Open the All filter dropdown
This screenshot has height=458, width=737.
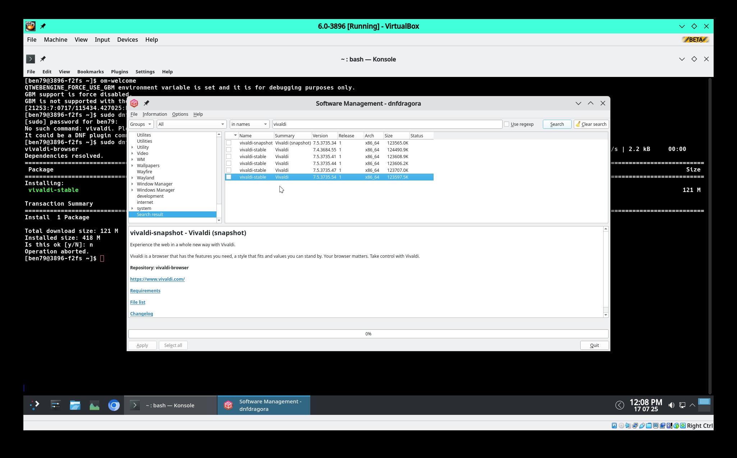click(x=191, y=124)
